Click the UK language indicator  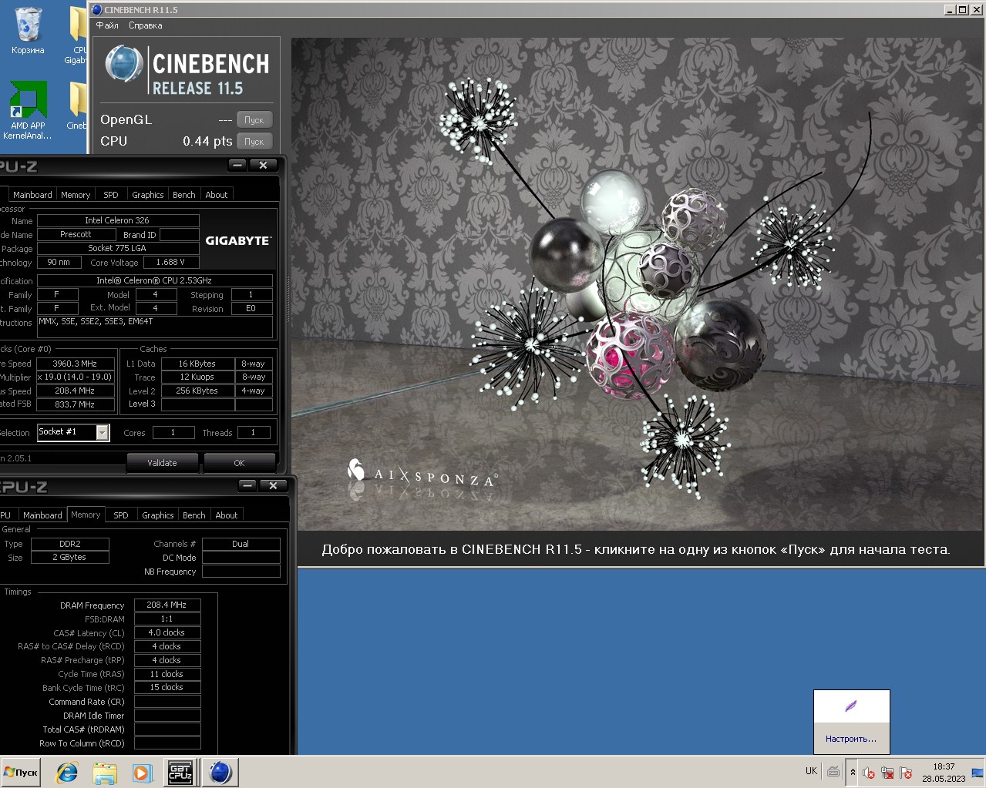[811, 771]
